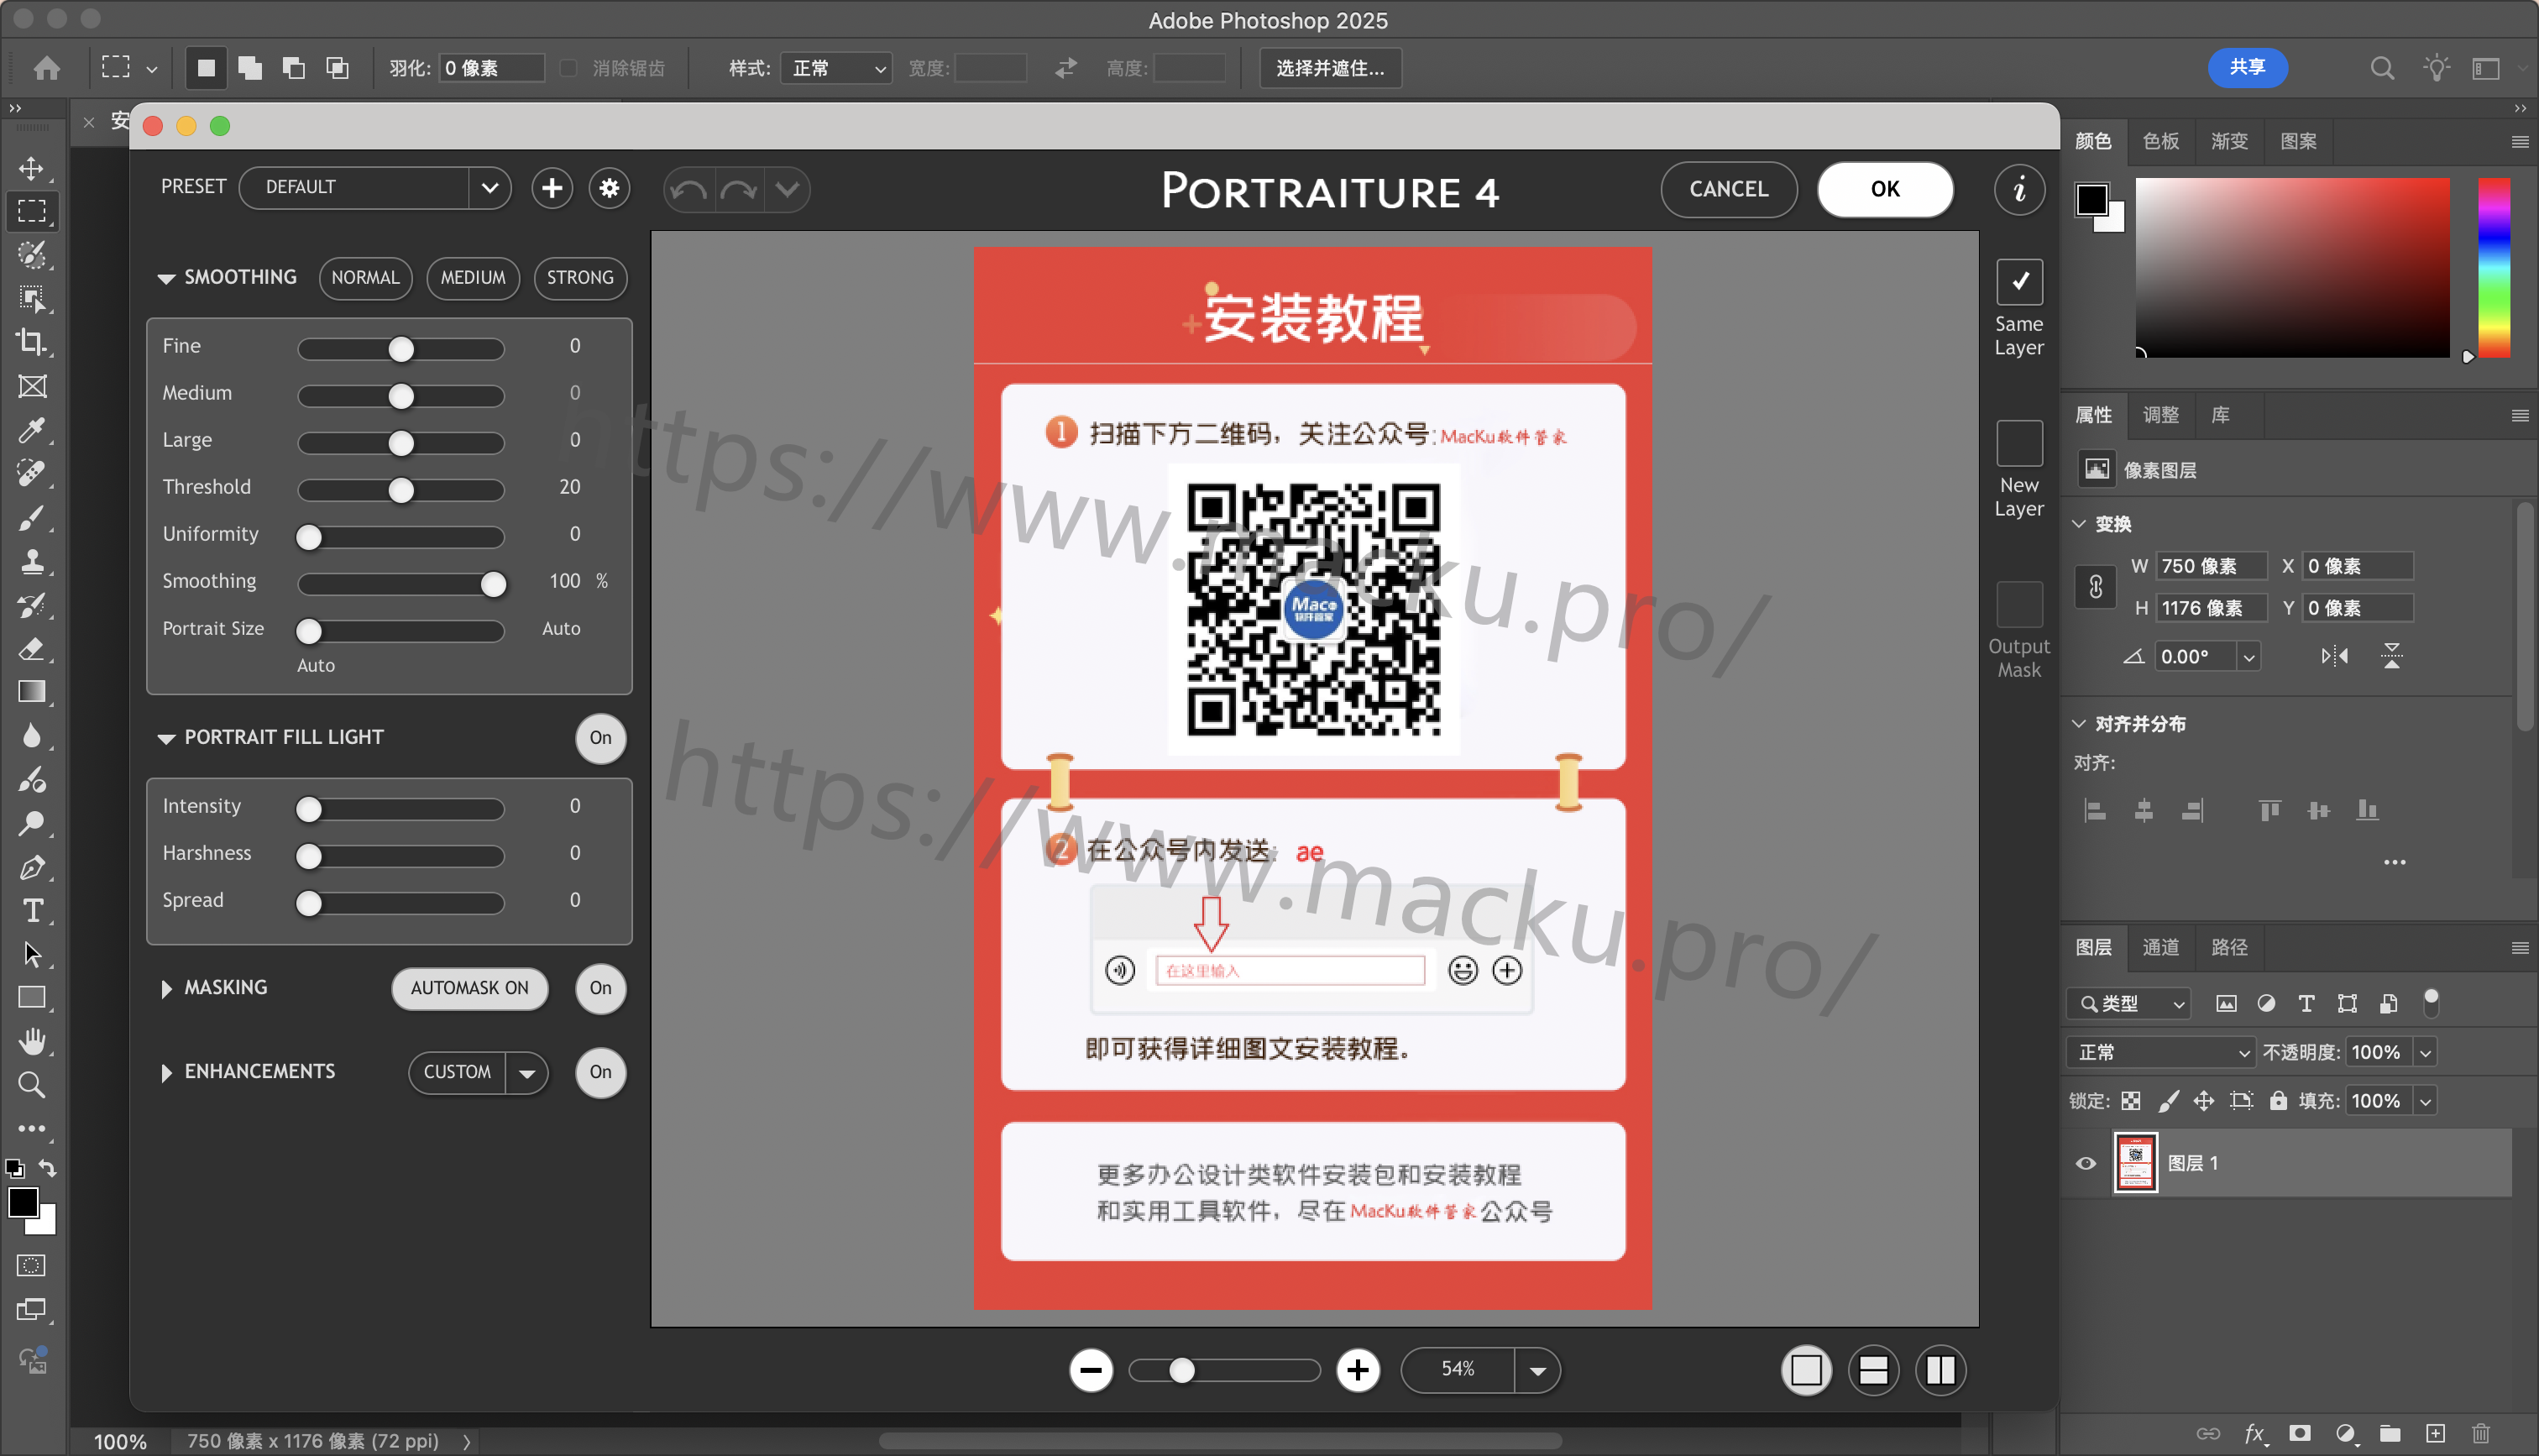Redo Portraiture adjustment

[739, 189]
